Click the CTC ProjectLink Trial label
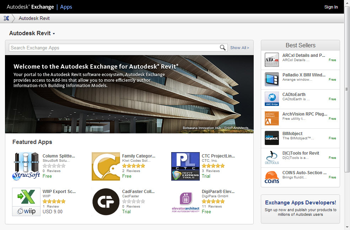Screen dimensions: 350x230 [x=206, y=176]
